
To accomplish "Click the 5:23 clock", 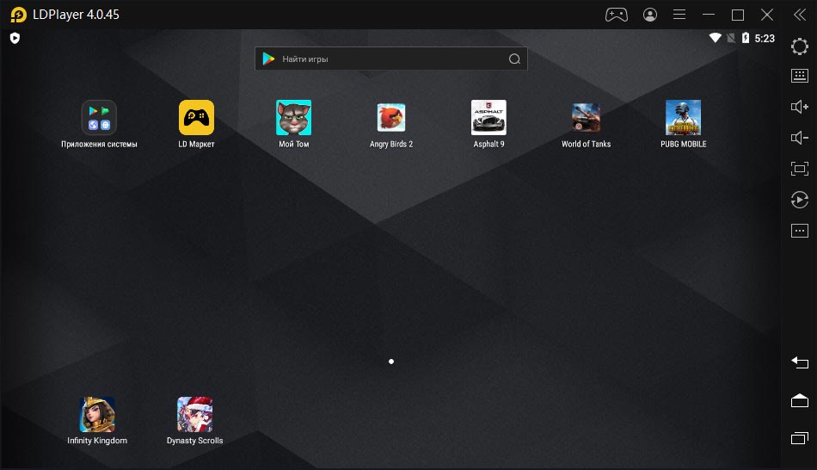I will coord(765,38).
